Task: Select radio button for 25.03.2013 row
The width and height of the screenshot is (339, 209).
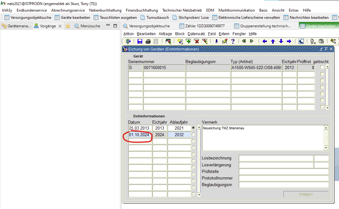Action: click(x=193, y=128)
